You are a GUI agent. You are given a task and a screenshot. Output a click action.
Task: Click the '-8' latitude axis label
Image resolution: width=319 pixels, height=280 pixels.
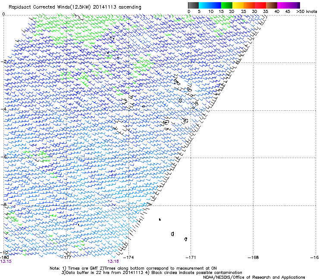click(x=3, y=204)
